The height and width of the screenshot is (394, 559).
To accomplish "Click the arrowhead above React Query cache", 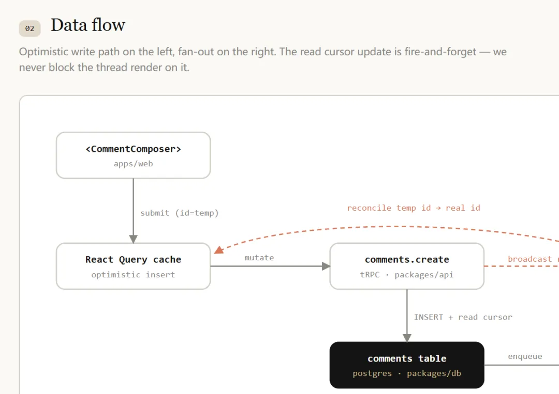I will click(x=134, y=239).
